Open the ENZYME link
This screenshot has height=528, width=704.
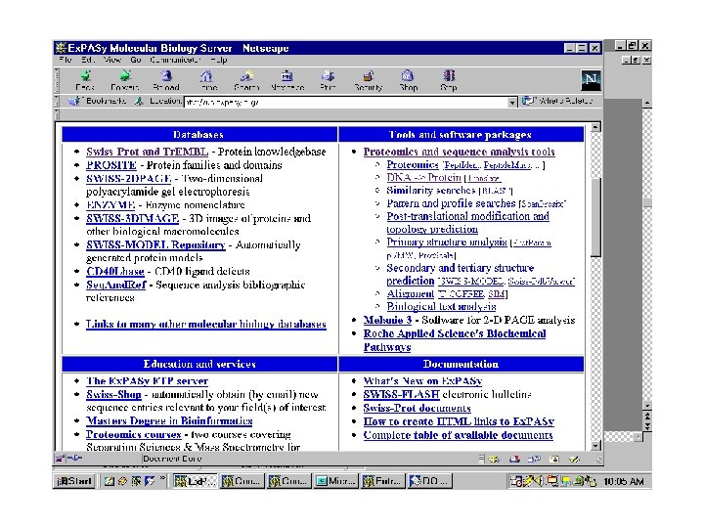pos(110,204)
